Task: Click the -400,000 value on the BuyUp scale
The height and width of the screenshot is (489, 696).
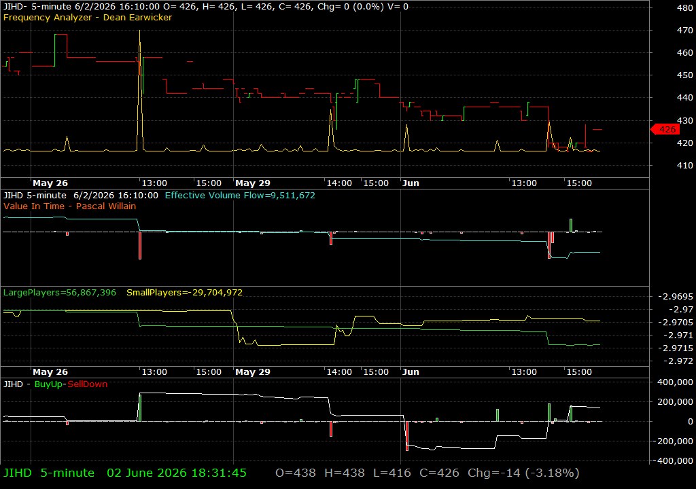Action: pyautogui.click(x=673, y=460)
